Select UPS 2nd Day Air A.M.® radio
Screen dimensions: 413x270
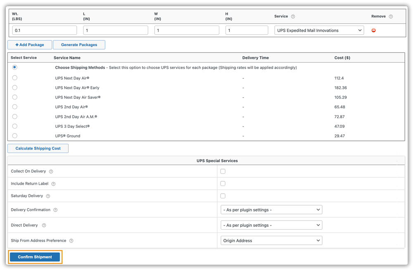pyautogui.click(x=15, y=117)
